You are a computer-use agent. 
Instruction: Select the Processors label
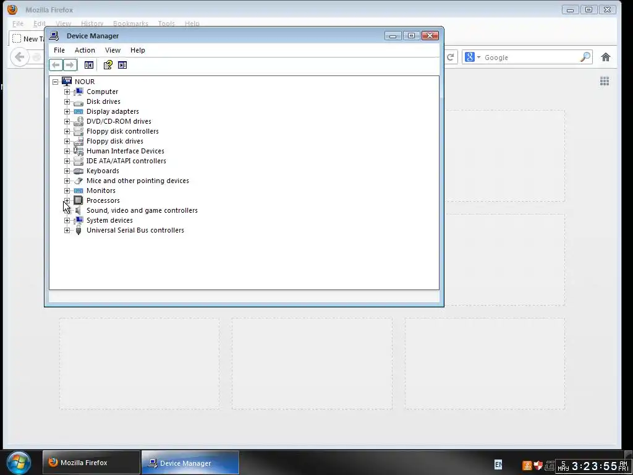(x=103, y=200)
